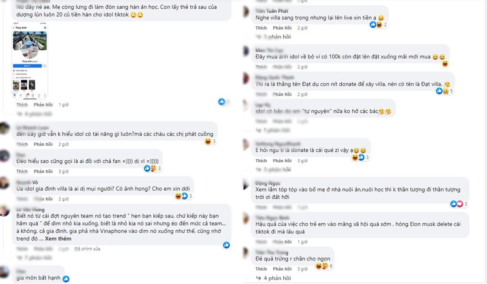Click 'Đã chỉnh sửa' edit history link
The height and width of the screenshot is (284, 487).
[x=87, y=249]
